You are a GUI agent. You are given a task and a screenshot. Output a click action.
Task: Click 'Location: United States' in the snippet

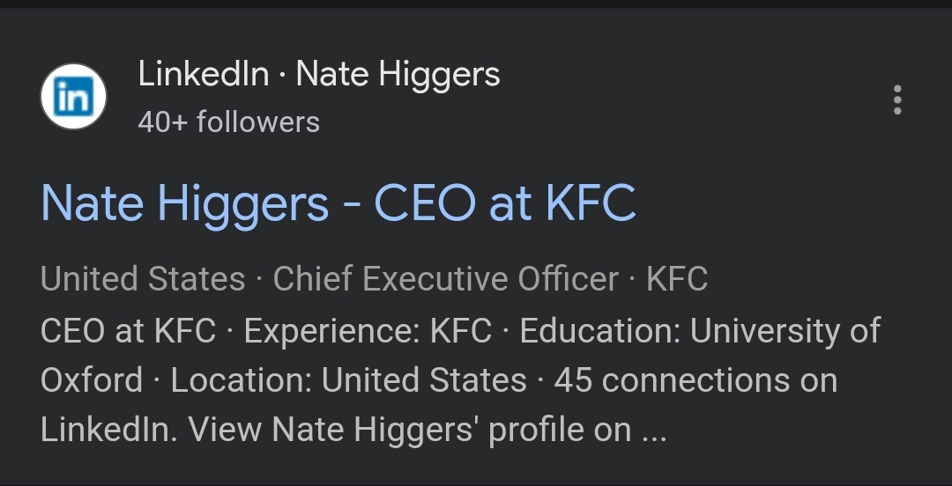click(x=348, y=380)
